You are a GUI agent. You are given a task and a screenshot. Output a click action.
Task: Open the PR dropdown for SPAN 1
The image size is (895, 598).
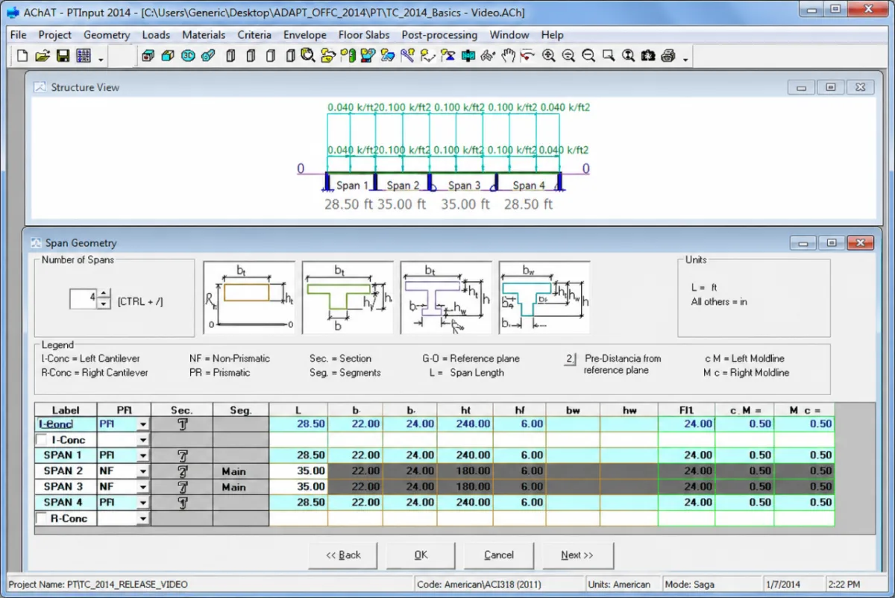[x=143, y=455]
